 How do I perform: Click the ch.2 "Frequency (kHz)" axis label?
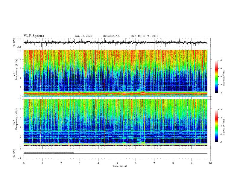[x=16, y=119]
